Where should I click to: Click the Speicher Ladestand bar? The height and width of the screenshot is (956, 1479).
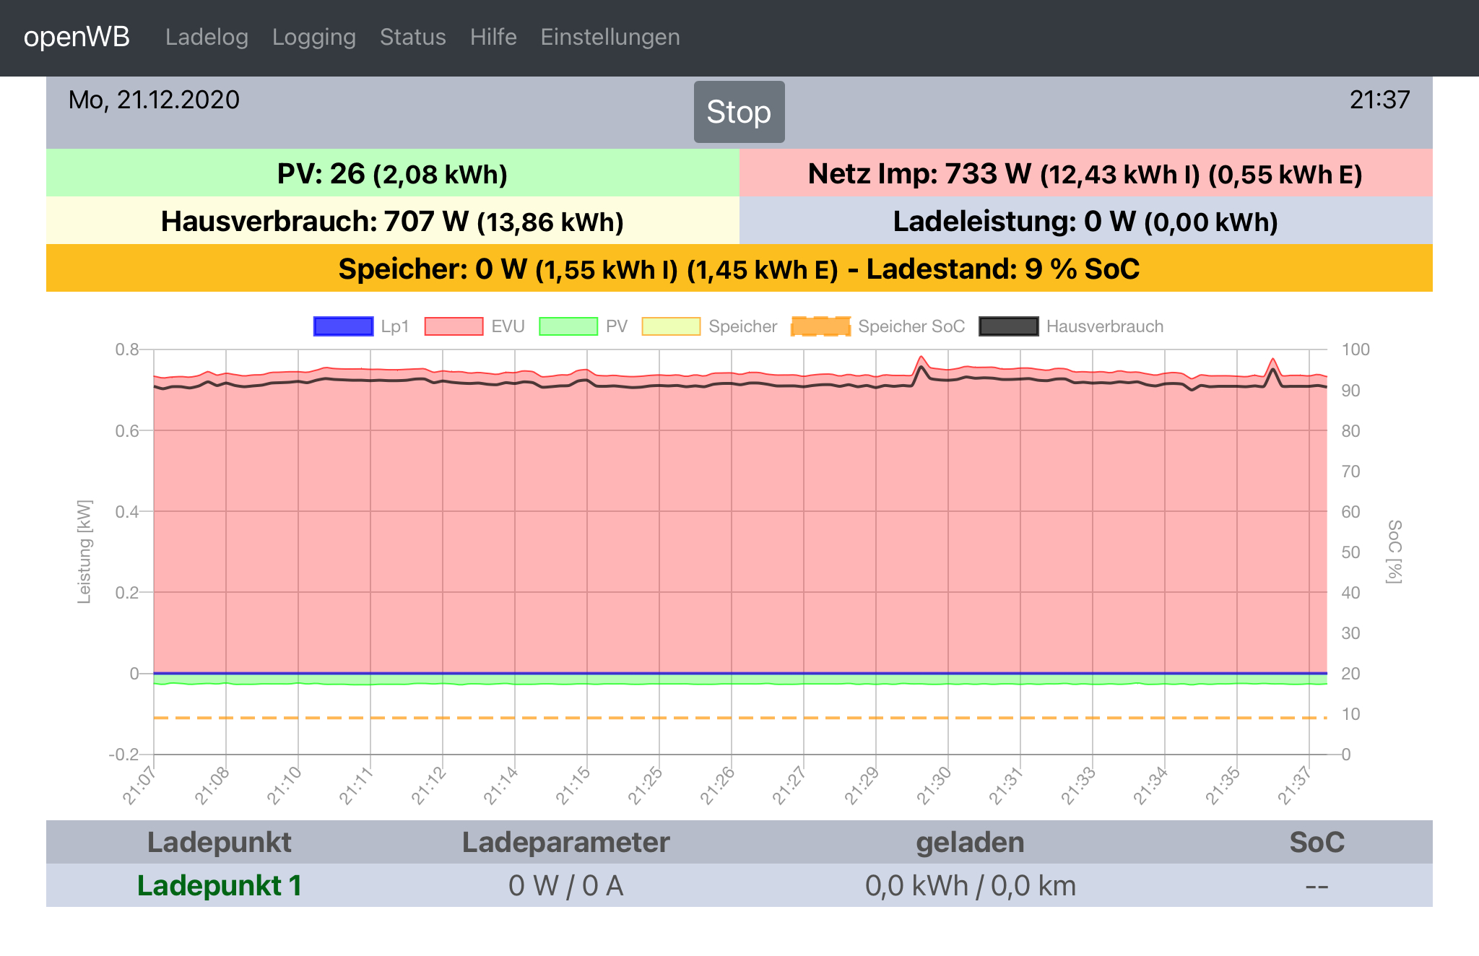tap(739, 269)
